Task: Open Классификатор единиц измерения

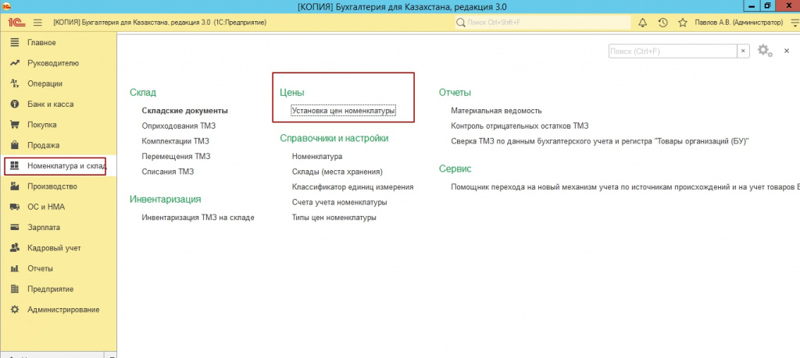Action: (x=352, y=187)
